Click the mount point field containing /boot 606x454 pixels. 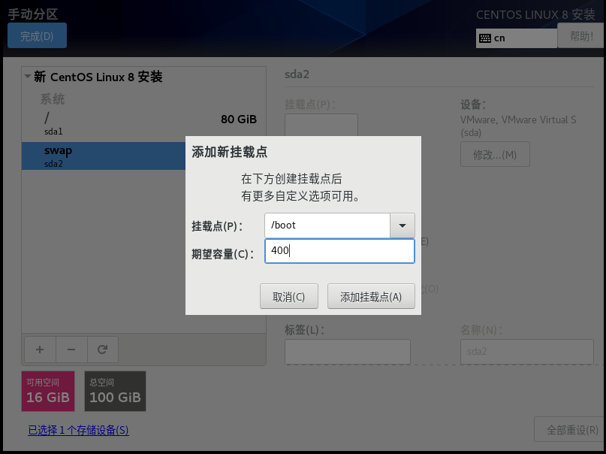(x=327, y=225)
